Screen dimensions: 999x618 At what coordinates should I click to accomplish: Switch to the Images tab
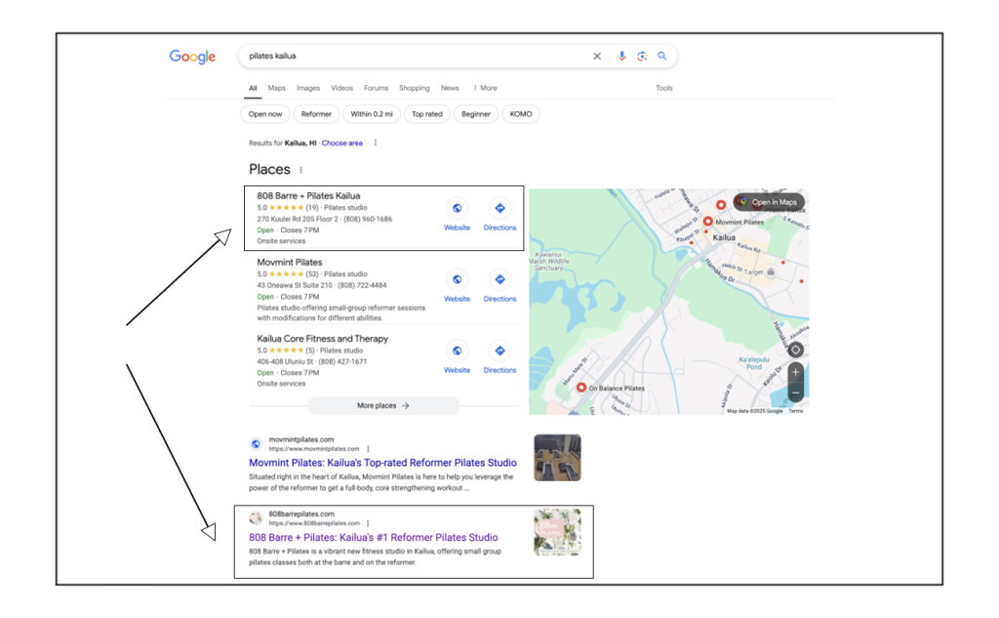[307, 88]
